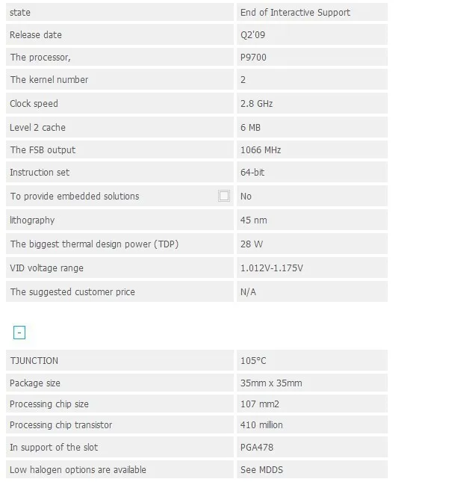
Task: Toggle checkbox beside embedded solutions row
Action: 223,196
